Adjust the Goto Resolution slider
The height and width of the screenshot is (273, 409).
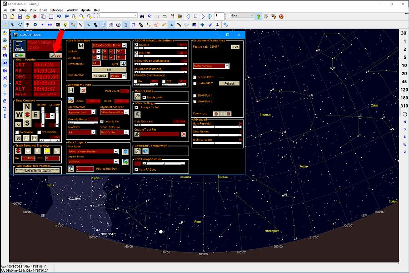tap(217, 126)
